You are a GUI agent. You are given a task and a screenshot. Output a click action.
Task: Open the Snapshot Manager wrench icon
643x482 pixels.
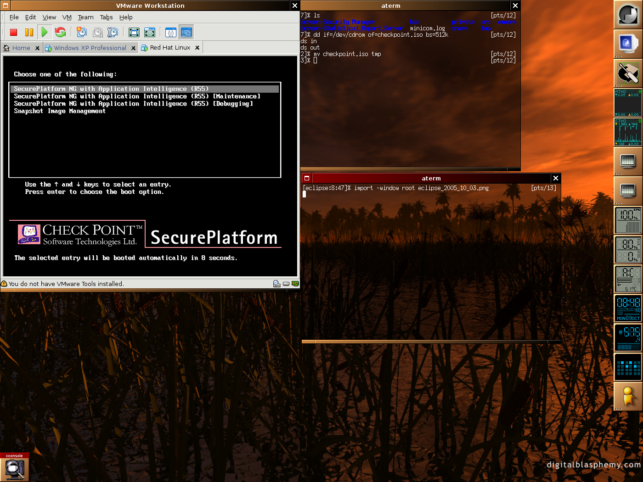point(113,32)
